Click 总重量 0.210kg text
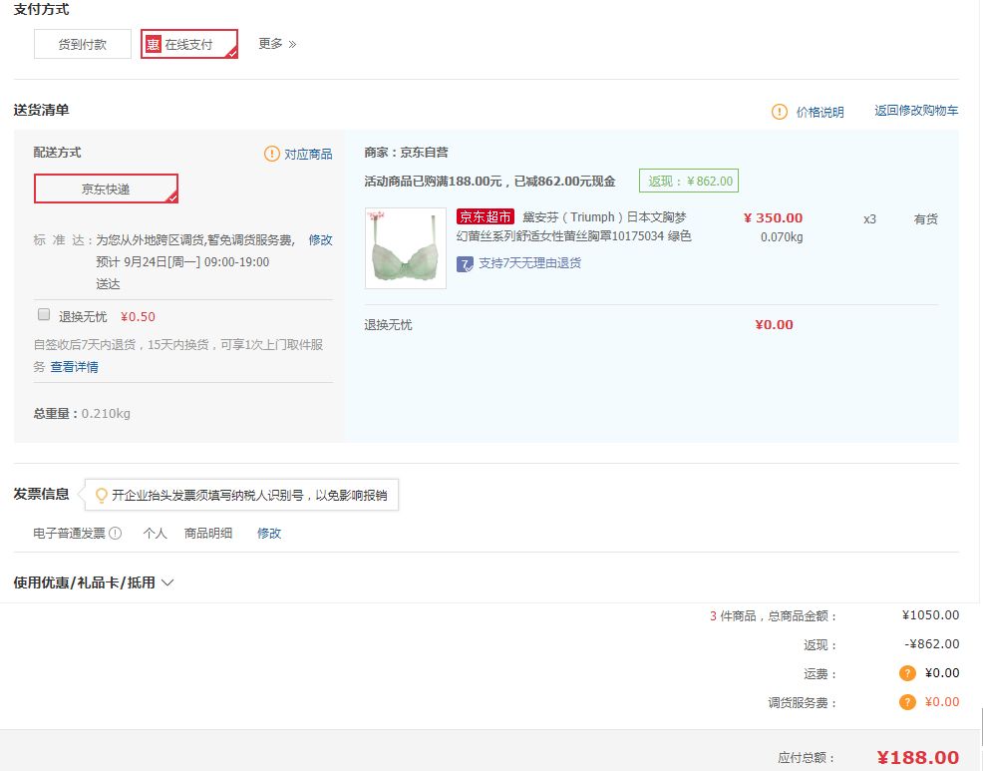 coord(82,413)
